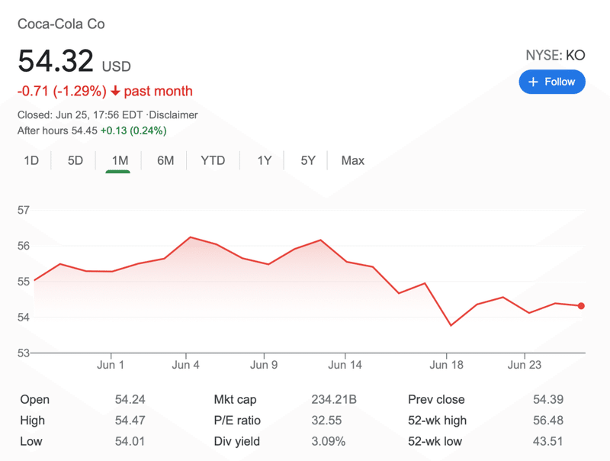The image size is (610, 461).
Task: Click the Mkt cap label
Action: tap(235, 399)
